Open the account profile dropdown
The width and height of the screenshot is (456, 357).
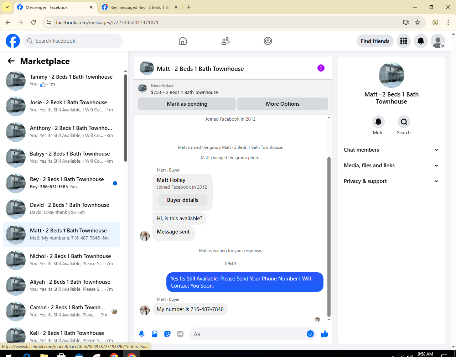(x=438, y=41)
